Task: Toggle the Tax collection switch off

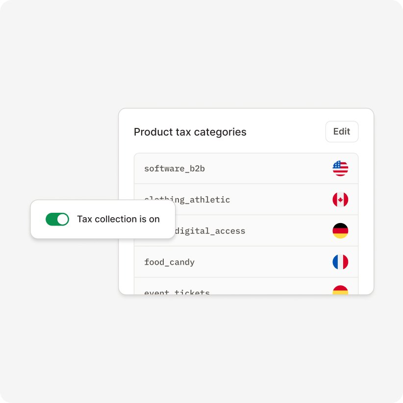Action: (57, 219)
